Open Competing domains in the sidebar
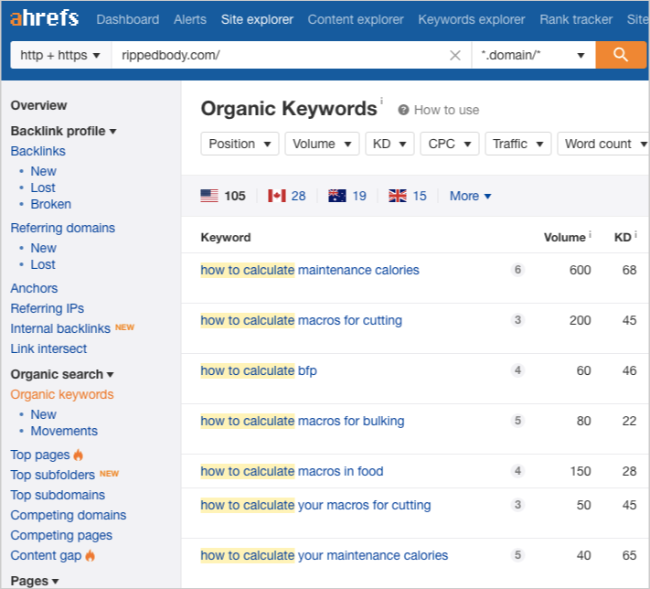650x589 pixels. [69, 515]
